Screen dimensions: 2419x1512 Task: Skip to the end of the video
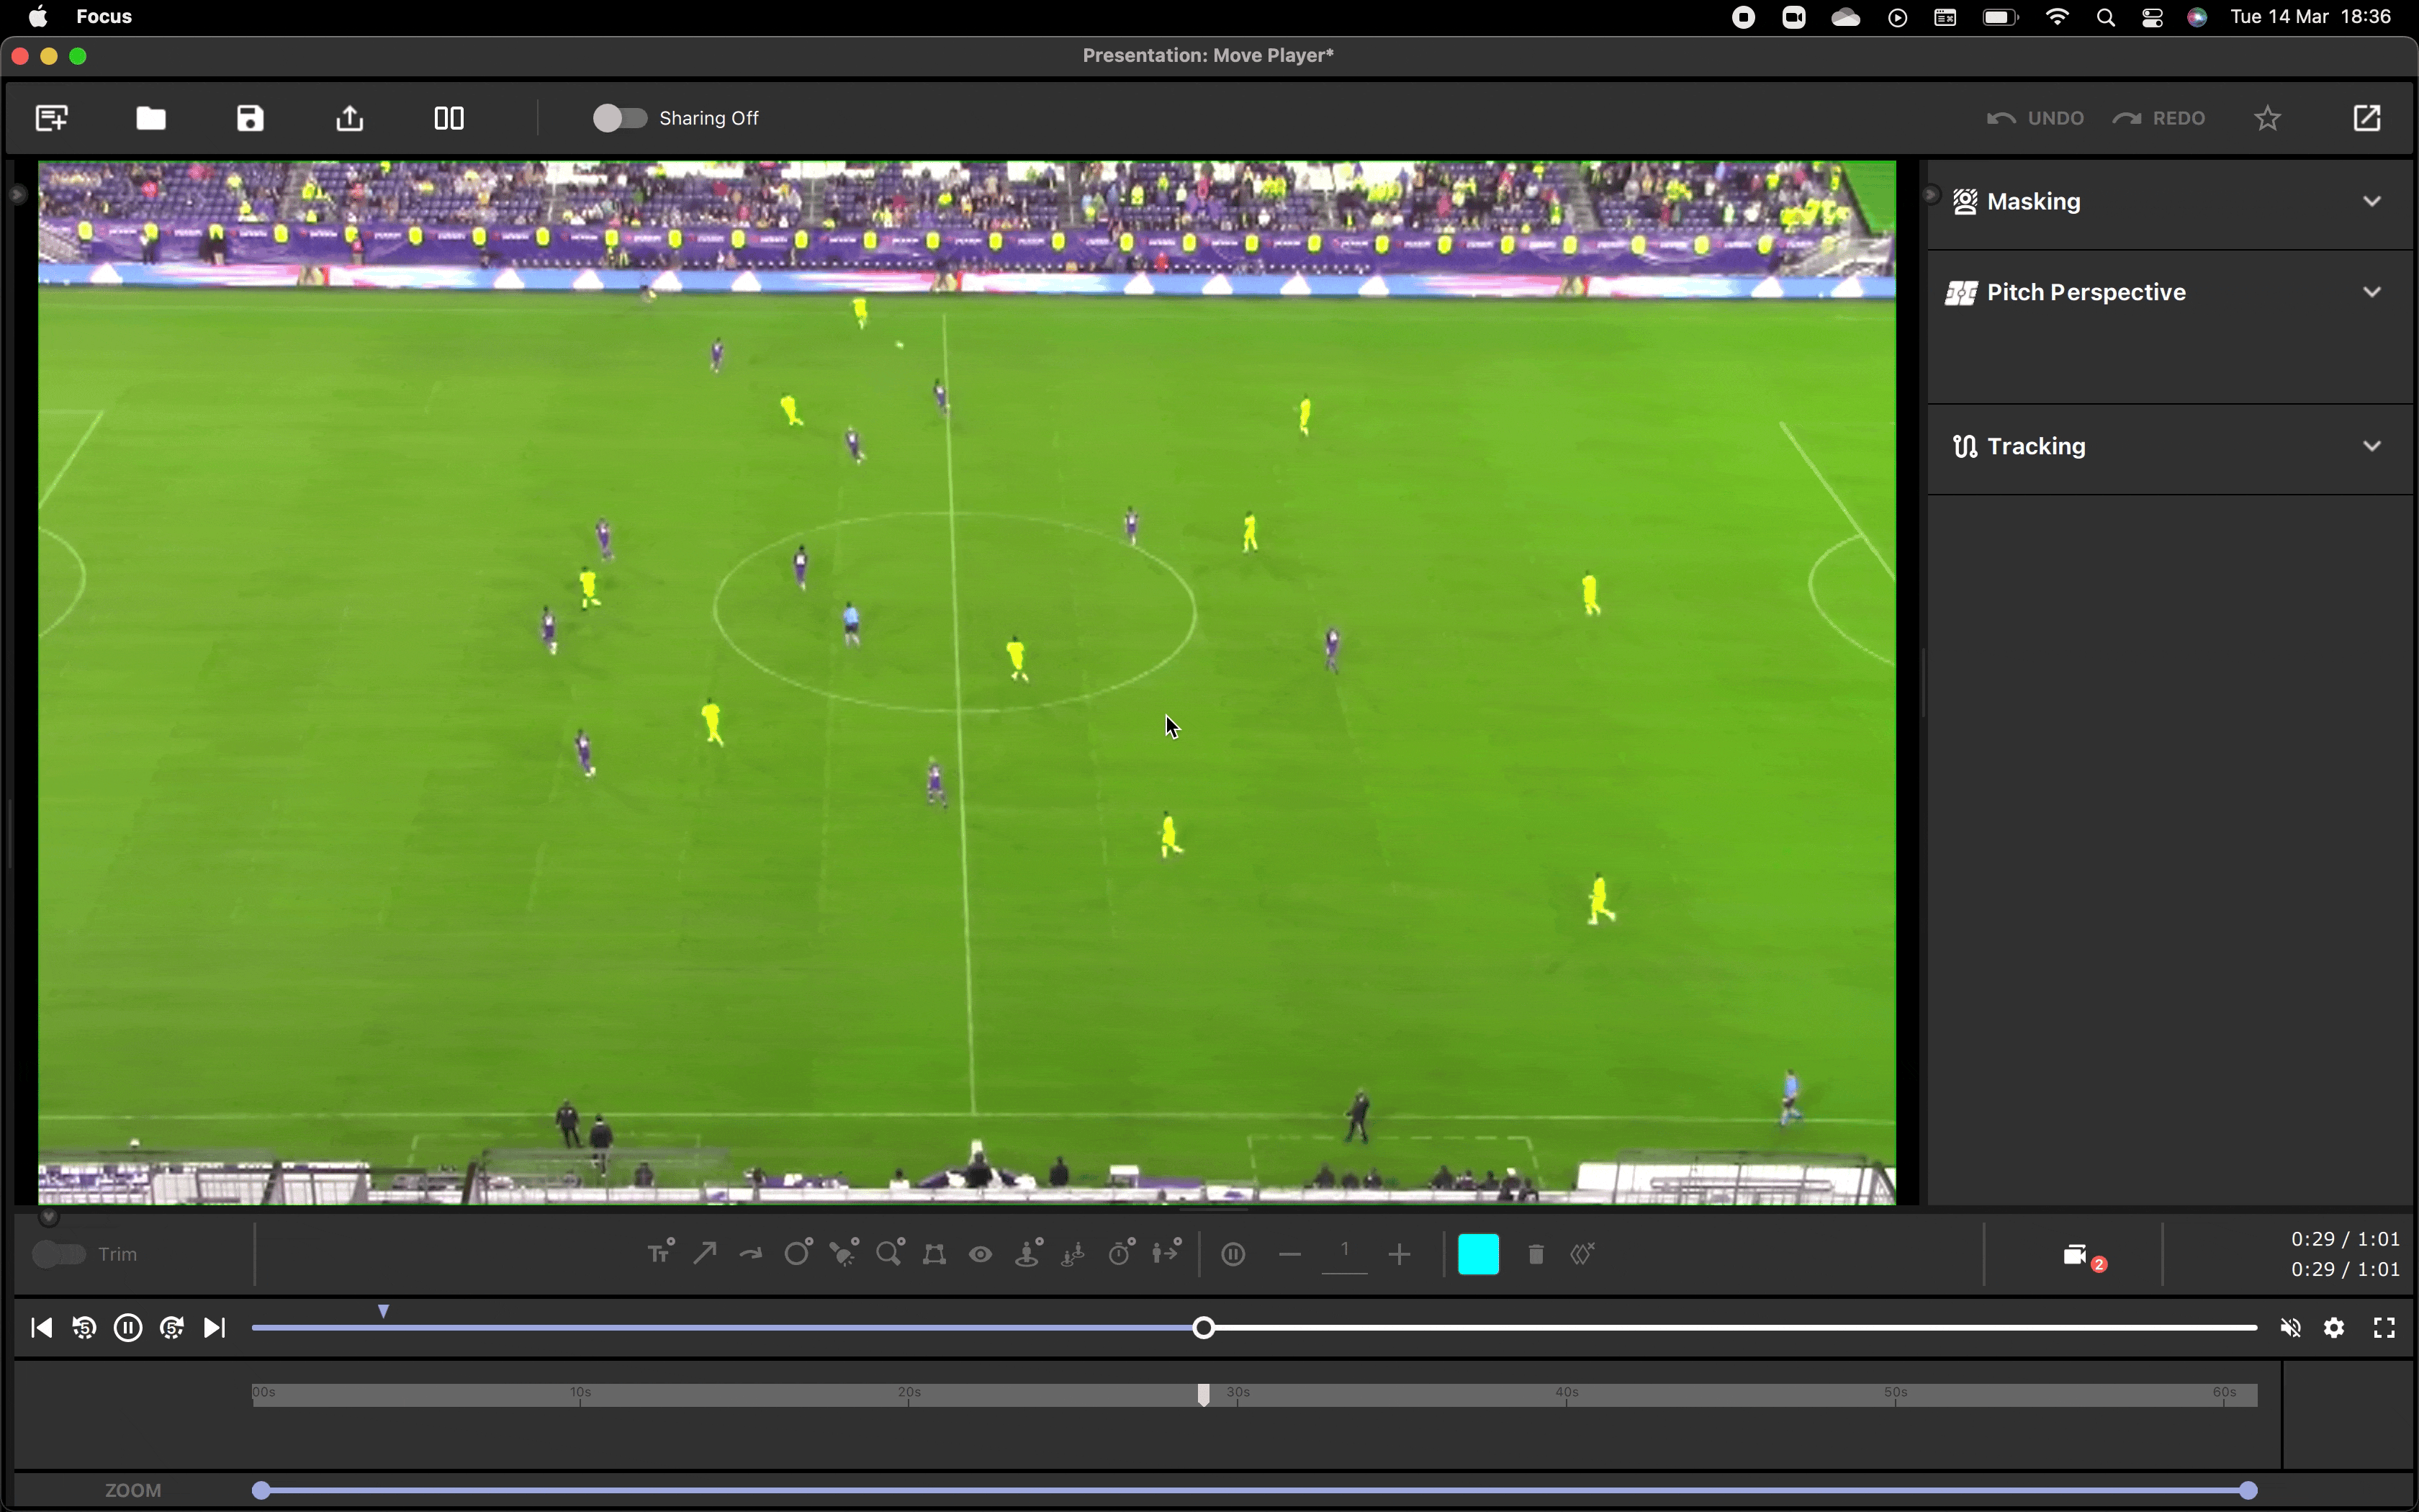click(215, 1328)
